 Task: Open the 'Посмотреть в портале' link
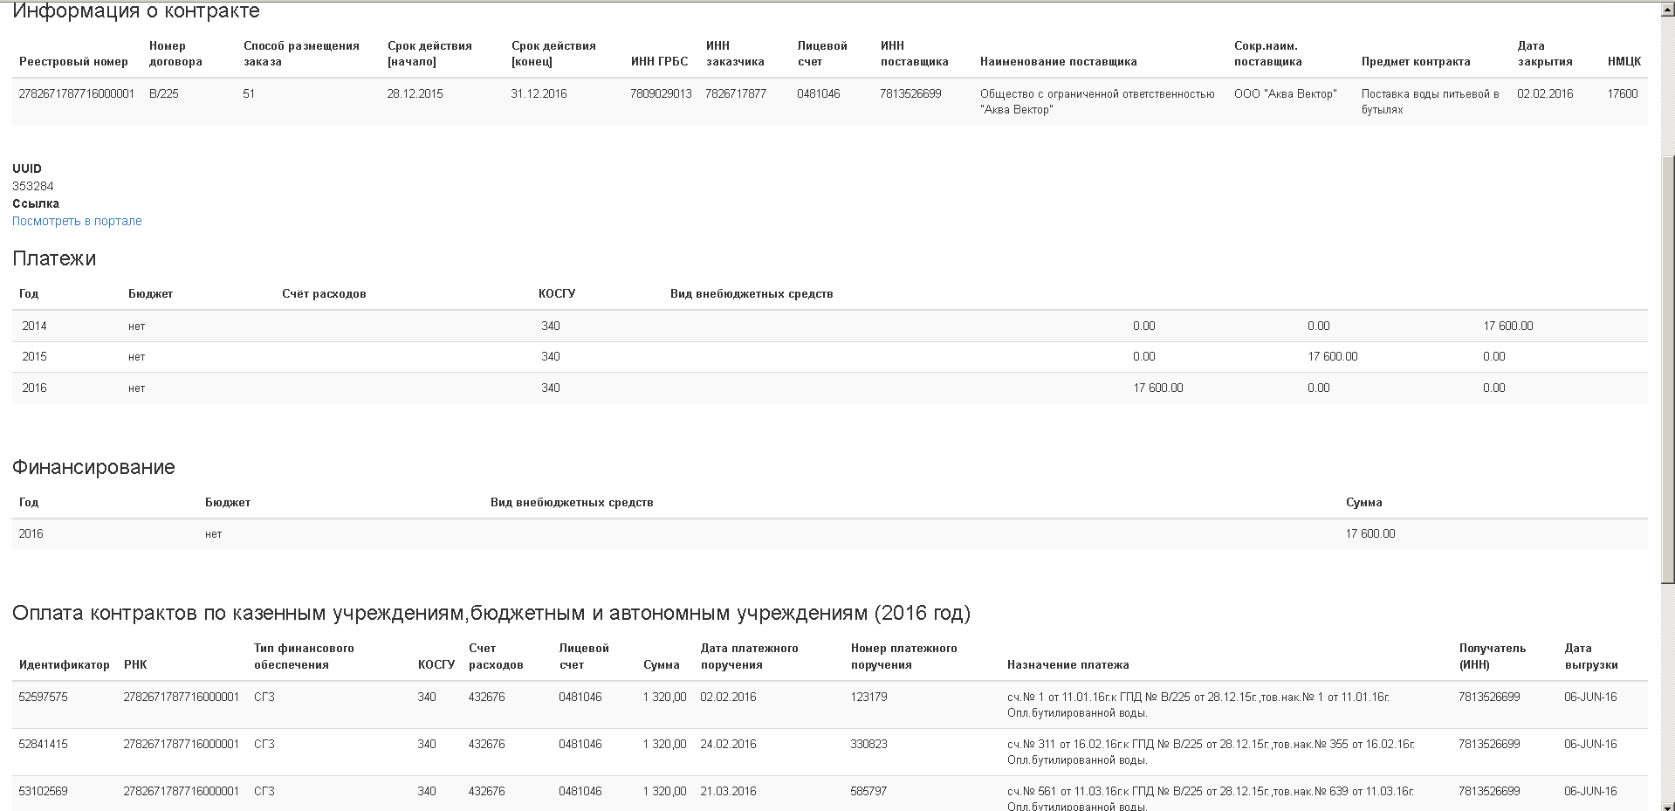pos(77,221)
